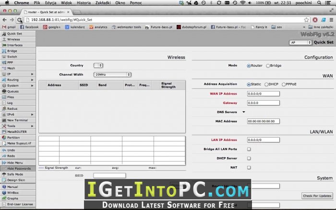Open Graphs section icon
The image size is (336, 210).
[x=4, y=198]
